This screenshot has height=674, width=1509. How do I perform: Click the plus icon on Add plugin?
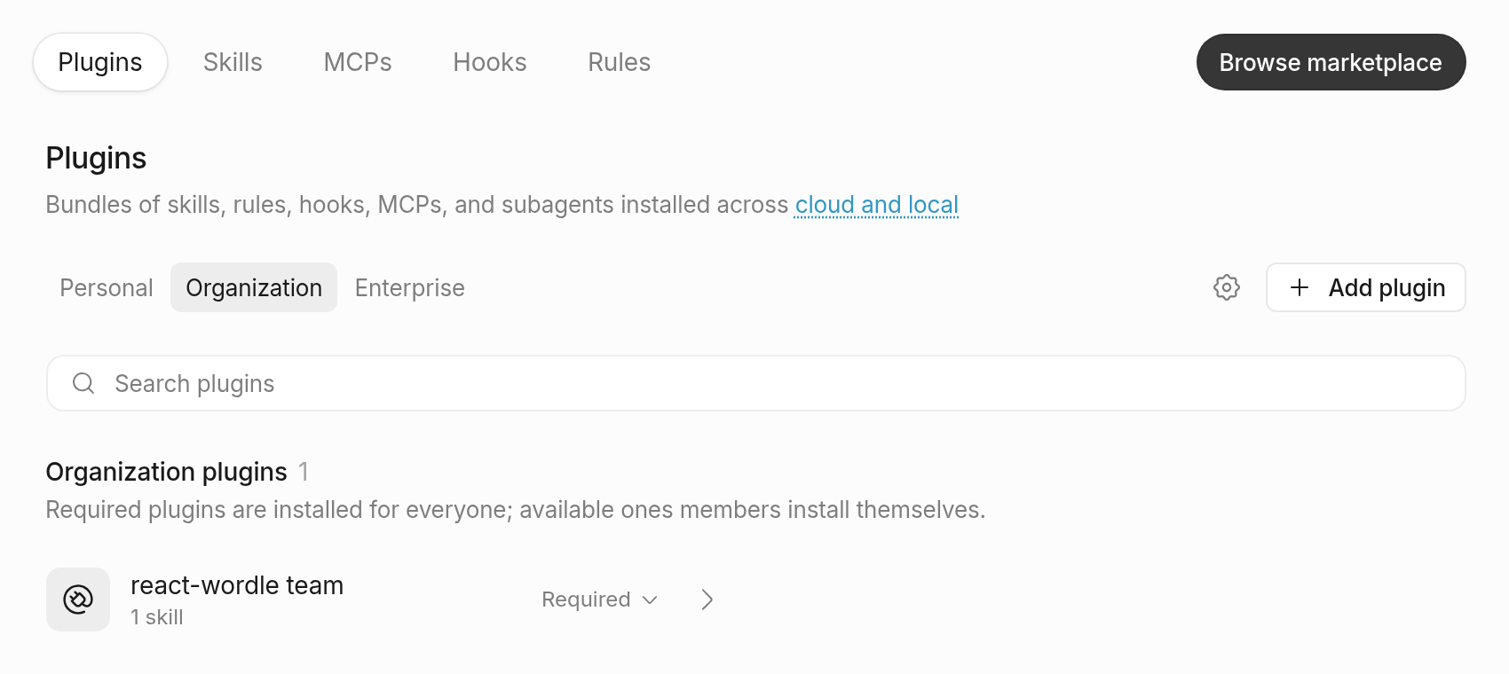point(1300,287)
